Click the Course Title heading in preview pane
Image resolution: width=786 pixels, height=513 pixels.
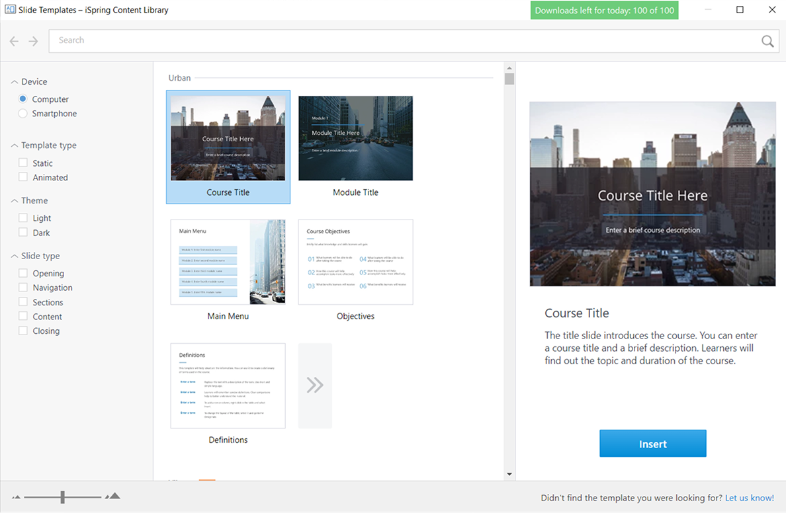[576, 313]
